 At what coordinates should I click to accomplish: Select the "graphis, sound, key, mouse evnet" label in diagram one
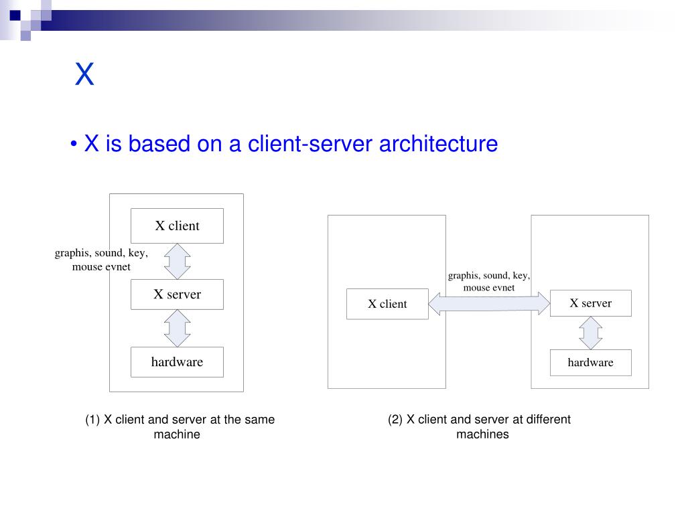(101, 260)
